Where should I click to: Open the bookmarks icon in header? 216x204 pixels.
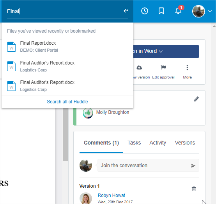click(x=161, y=11)
